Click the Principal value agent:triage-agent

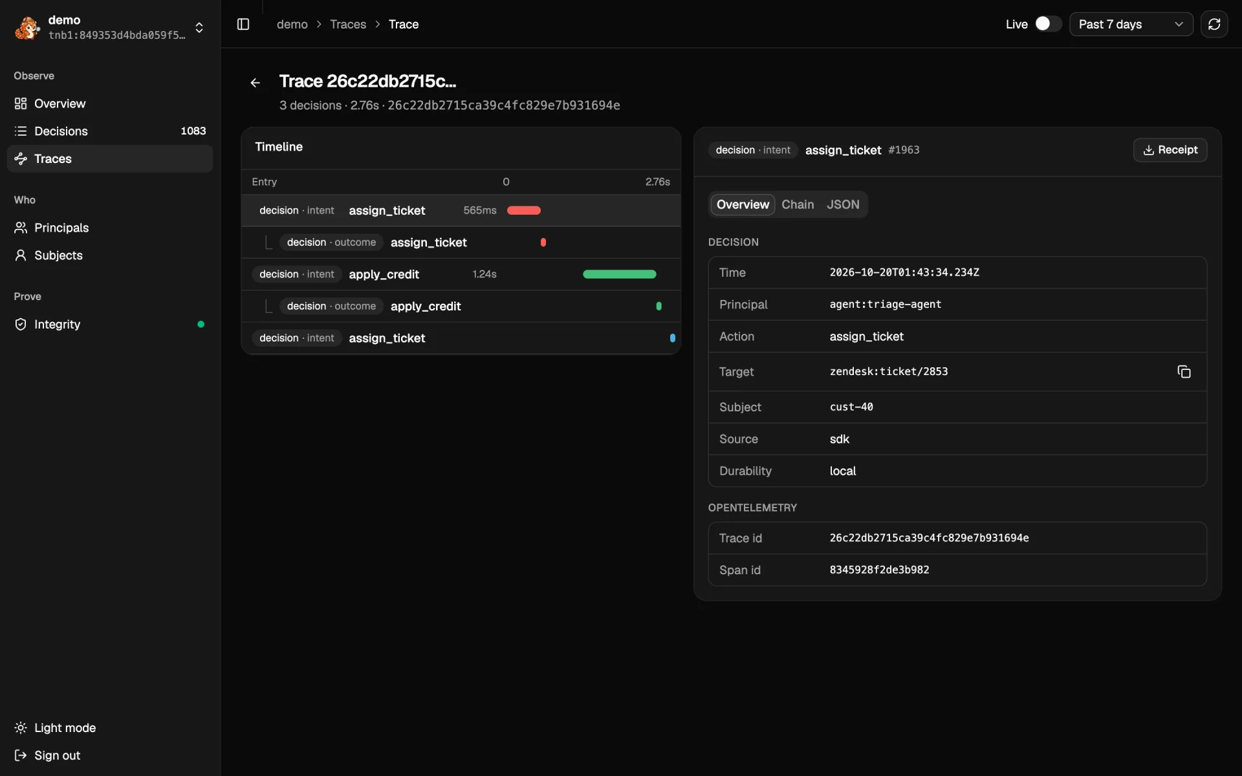[885, 305]
